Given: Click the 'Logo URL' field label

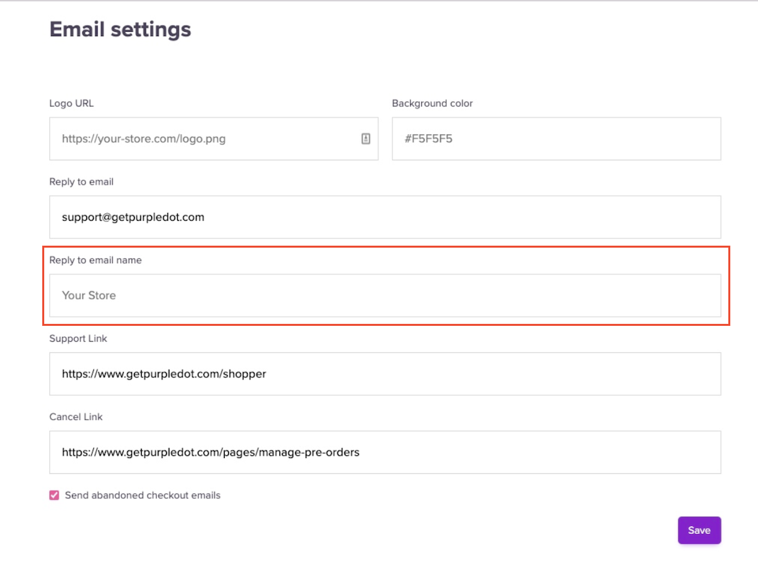Looking at the screenshot, I should click(71, 103).
